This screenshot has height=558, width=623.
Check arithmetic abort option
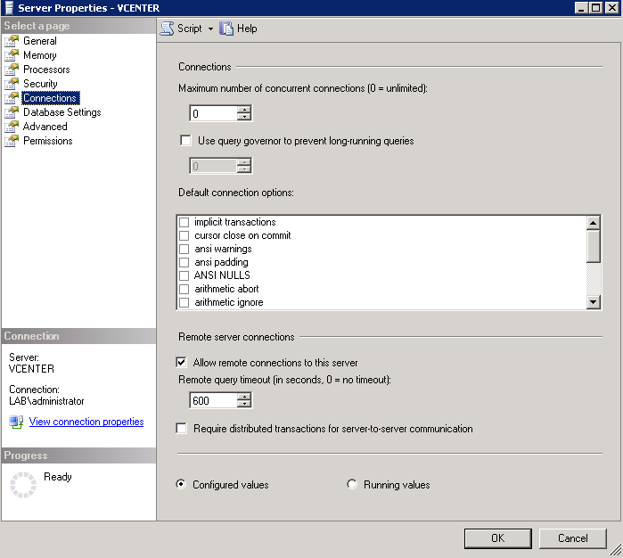184,289
